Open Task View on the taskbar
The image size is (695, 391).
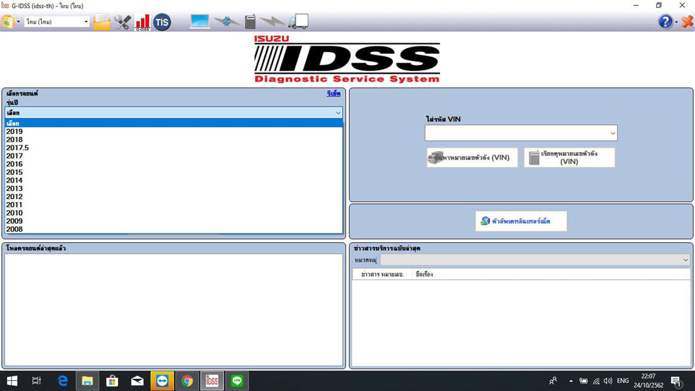click(x=36, y=381)
